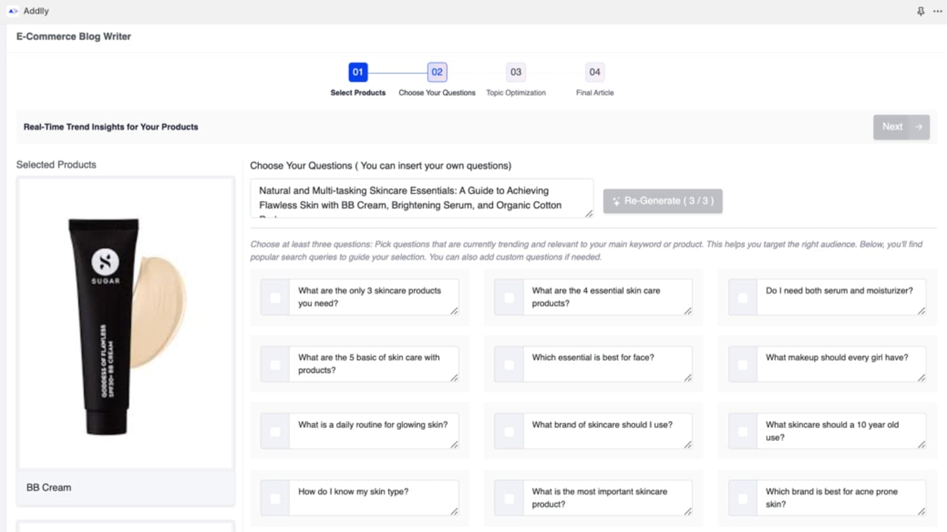Go to step 01 Select Products
Screen dimensions: 947x532
358,72
